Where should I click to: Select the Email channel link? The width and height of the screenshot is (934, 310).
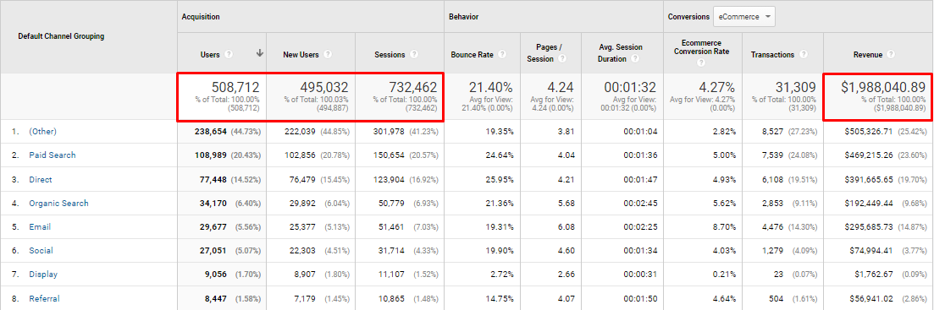coord(40,227)
